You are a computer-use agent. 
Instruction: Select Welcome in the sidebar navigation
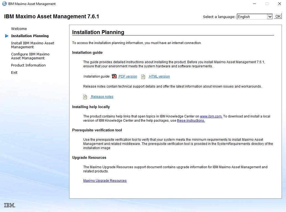point(19,29)
